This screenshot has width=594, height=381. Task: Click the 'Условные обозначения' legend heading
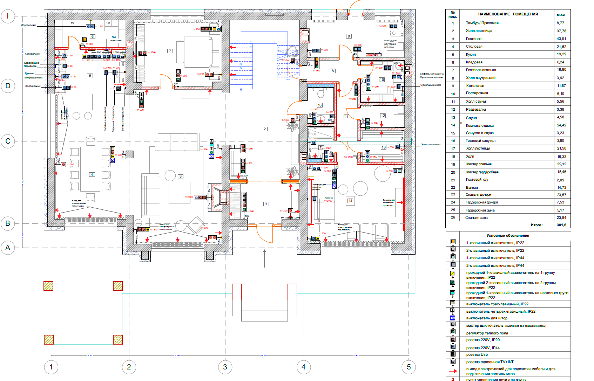[x=508, y=235]
